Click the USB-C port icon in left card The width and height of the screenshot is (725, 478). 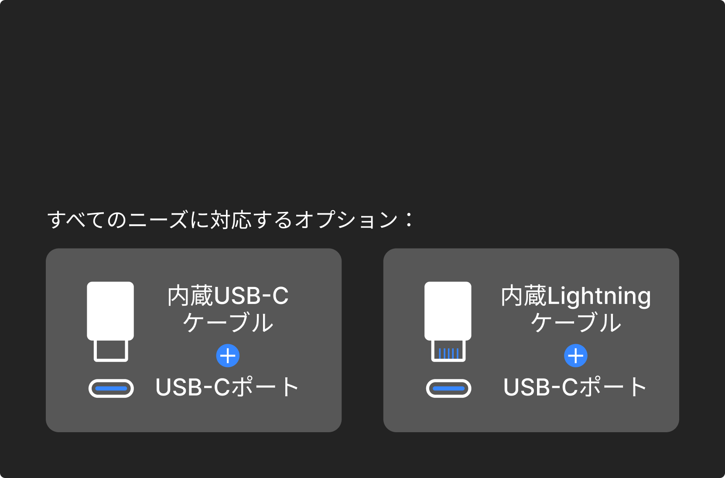pyautogui.click(x=111, y=389)
